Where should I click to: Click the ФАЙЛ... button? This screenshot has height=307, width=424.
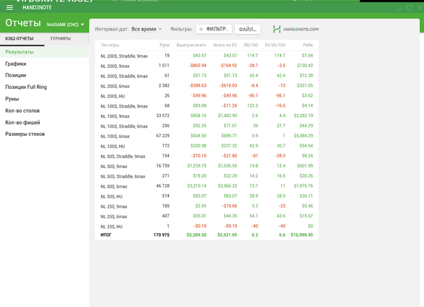click(247, 29)
